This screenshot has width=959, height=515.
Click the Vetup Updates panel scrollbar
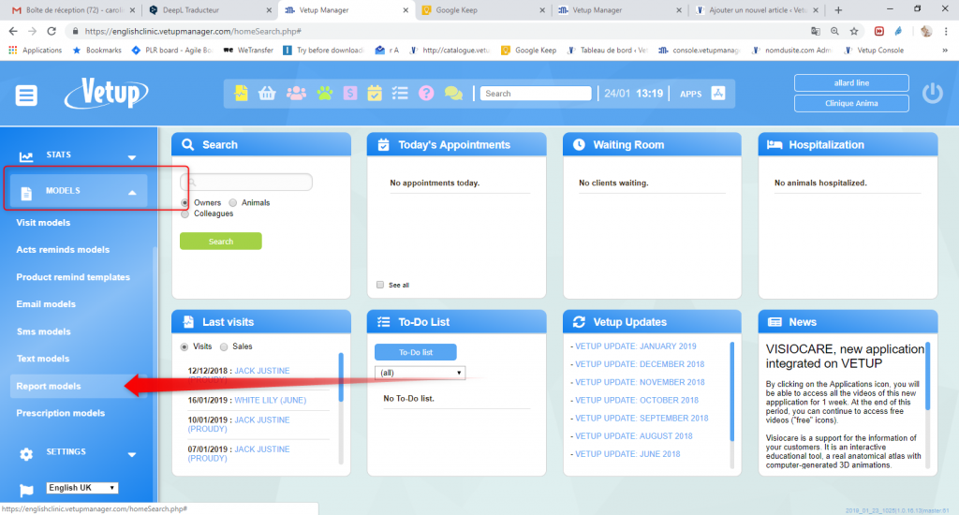click(732, 390)
